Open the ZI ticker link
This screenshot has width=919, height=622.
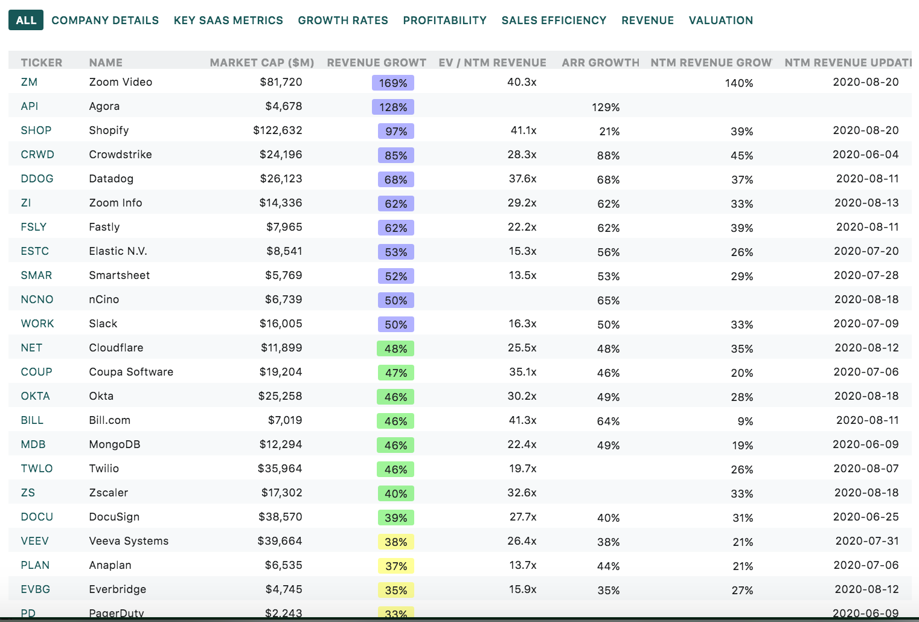pyautogui.click(x=26, y=203)
